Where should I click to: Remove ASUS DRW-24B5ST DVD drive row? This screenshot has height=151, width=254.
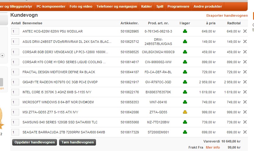tap(245, 42)
